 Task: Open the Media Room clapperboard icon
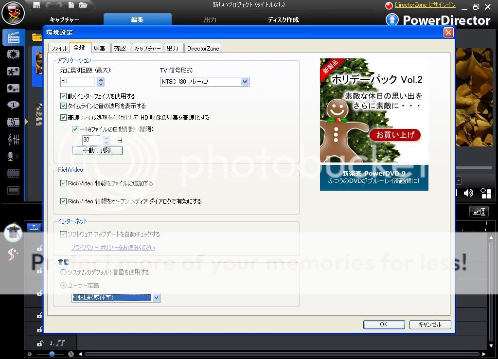click(x=13, y=37)
